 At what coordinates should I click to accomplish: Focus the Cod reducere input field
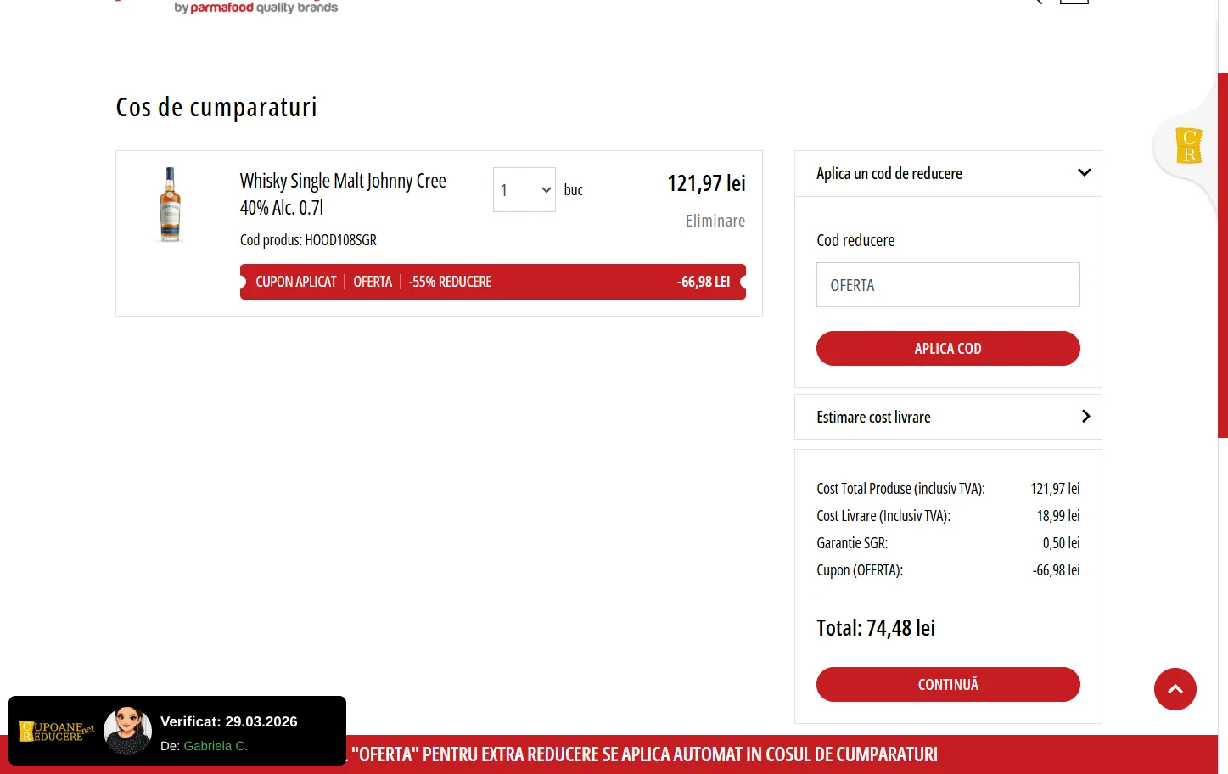(947, 285)
